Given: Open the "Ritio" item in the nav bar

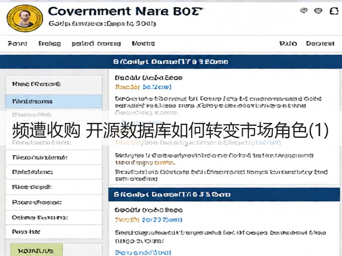Looking at the screenshot, I should pyautogui.click(x=288, y=44).
